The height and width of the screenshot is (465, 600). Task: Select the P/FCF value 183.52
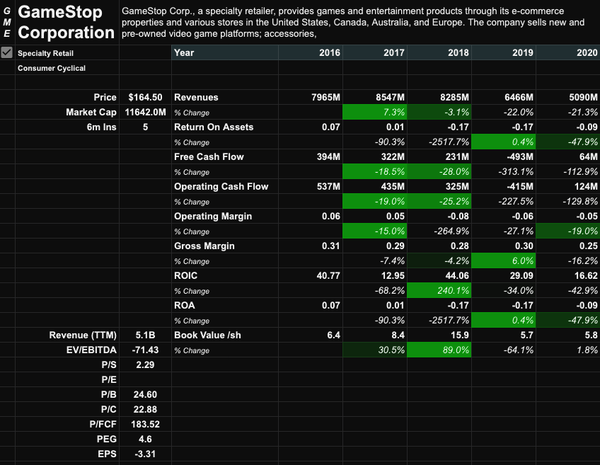145,424
